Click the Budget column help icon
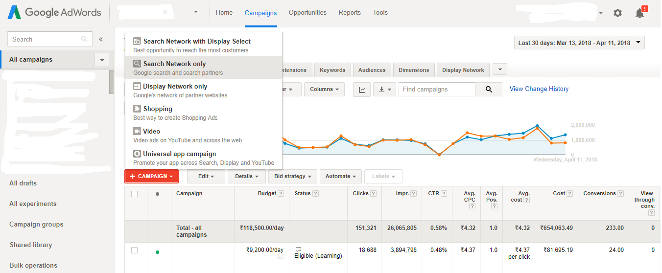The width and height of the screenshot is (662, 273). 281,194
